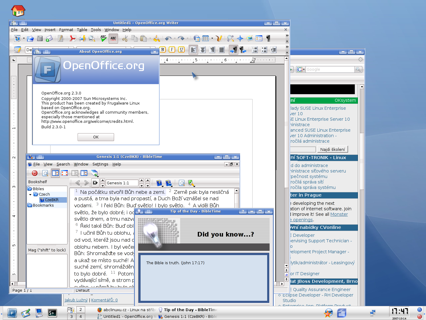This screenshot has height=320, width=426.
Task: Click the Format Paintbrush icon
Action: point(156,38)
